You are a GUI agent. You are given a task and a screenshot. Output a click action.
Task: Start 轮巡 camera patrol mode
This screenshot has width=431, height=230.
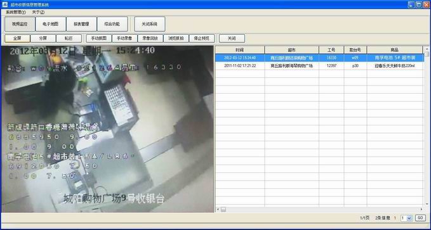(69, 39)
